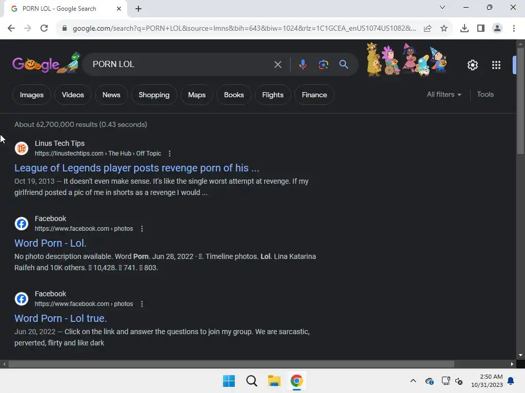Switch to the Flights filter

(273, 95)
